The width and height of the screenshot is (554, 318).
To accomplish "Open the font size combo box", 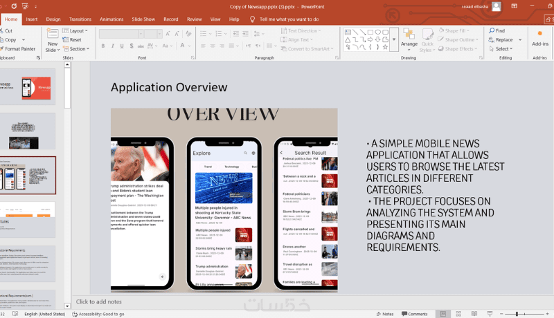I will (153, 34).
